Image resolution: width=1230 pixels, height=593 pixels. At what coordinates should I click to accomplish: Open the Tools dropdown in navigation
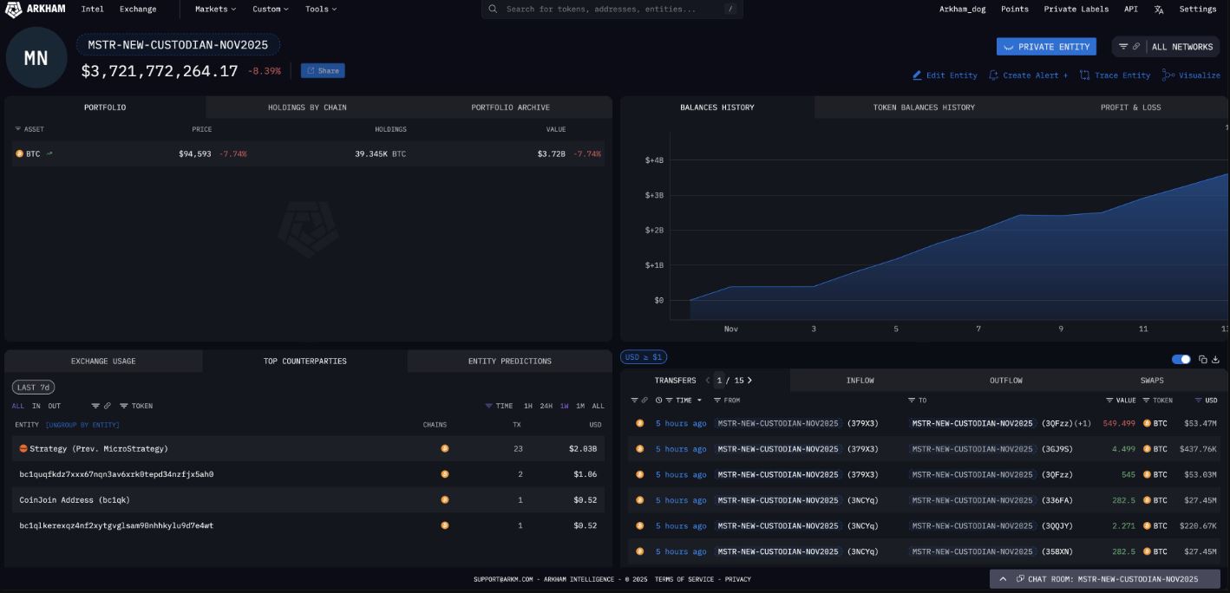pyautogui.click(x=321, y=10)
